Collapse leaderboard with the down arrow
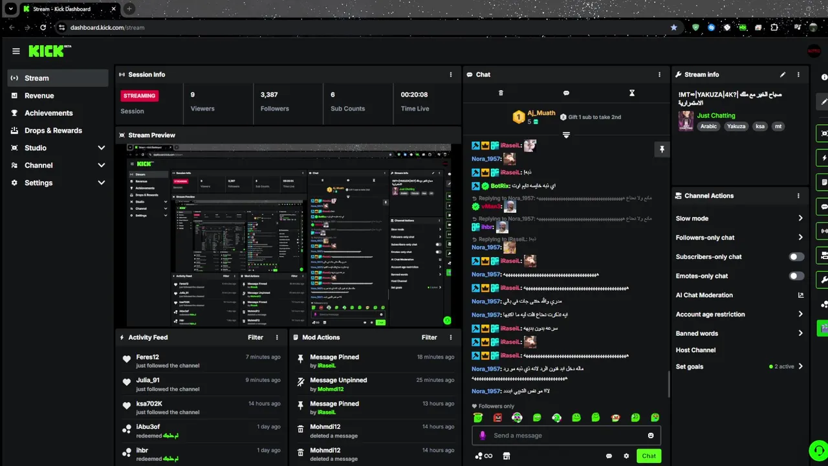Image resolution: width=828 pixels, height=466 pixels. tap(566, 135)
